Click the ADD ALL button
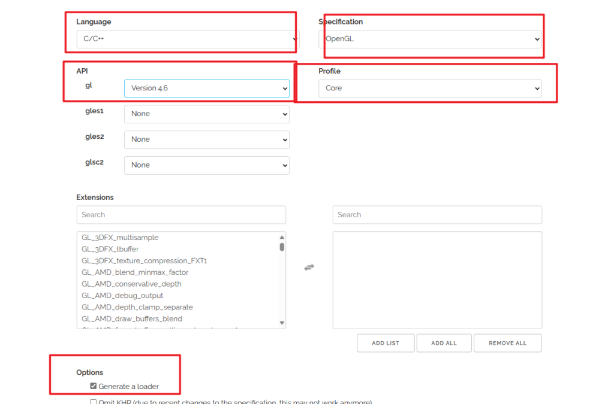This screenshot has height=404, width=614. coord(444,342)
